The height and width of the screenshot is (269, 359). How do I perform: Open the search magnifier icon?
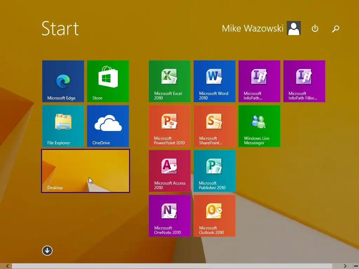coord(336,29)
